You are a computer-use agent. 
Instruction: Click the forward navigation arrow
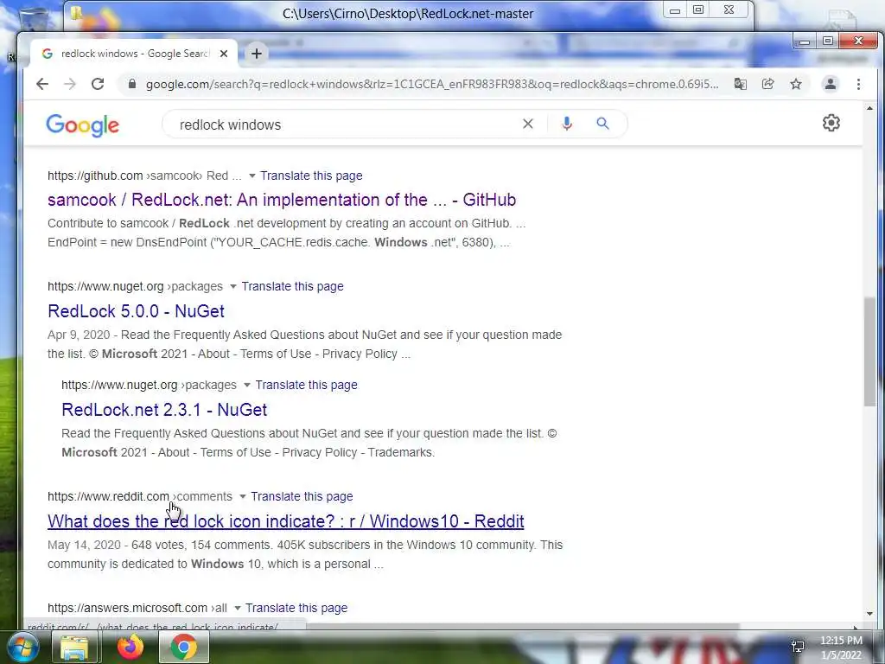click(70, 84)
